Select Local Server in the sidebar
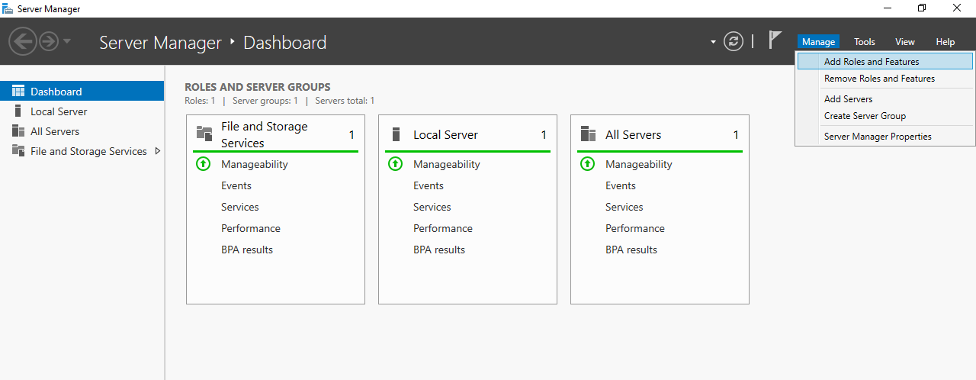The height and width of the screenshot is (380, 976). pos(82,111)
